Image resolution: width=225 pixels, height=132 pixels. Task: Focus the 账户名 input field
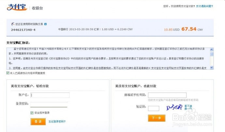50,95
